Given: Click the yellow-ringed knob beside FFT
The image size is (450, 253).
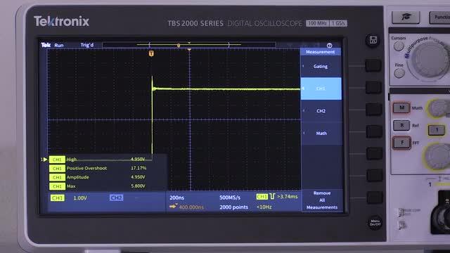Looking at the screenshot, I should (x=437, y=156).
